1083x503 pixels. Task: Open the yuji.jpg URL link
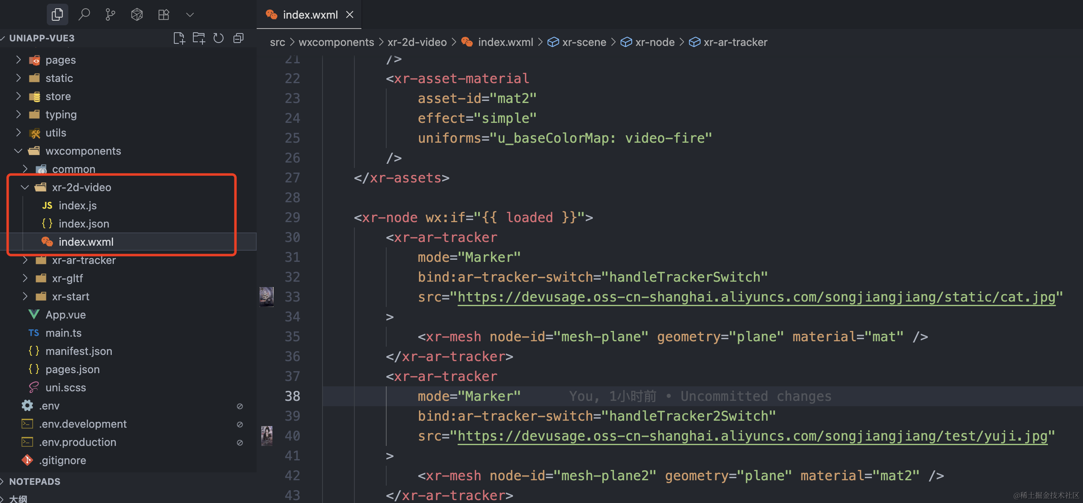coord(752,436)
